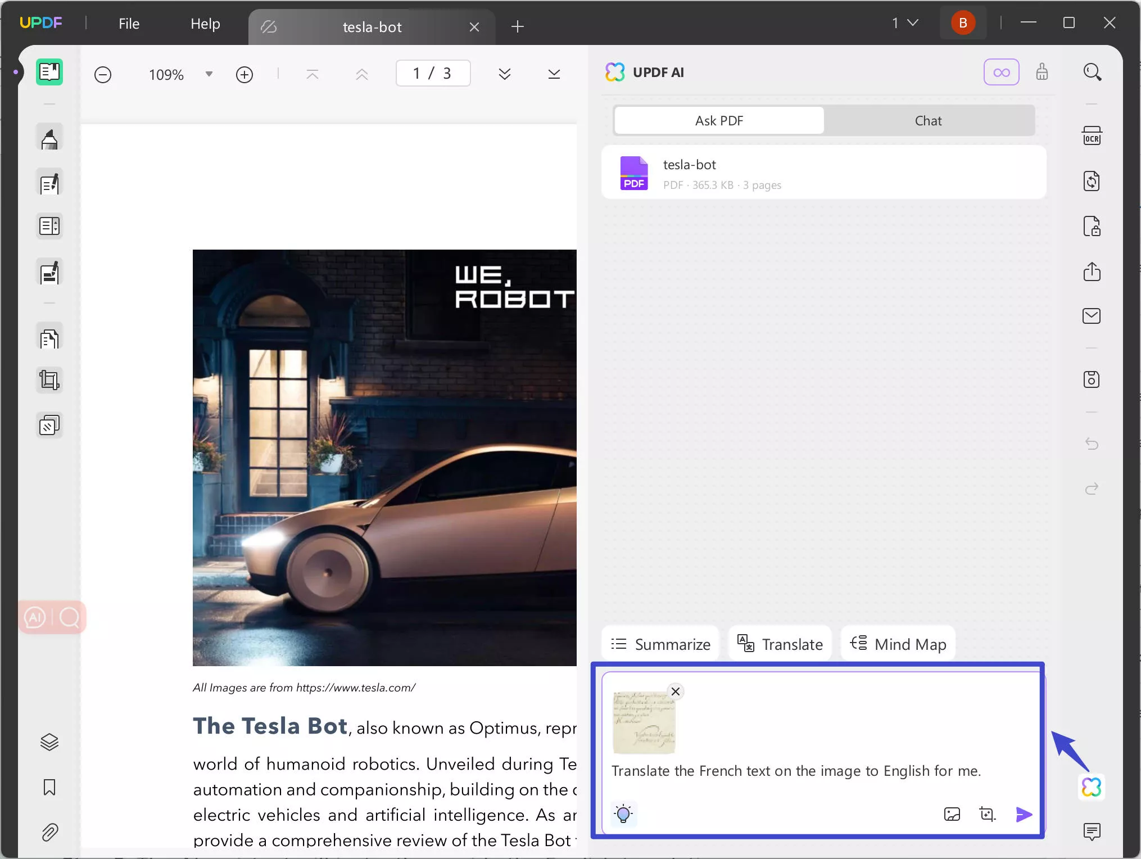Open the File menu
Image resolution: width=1141 pixels, height=859 pixels.
[x=129, y=24]
